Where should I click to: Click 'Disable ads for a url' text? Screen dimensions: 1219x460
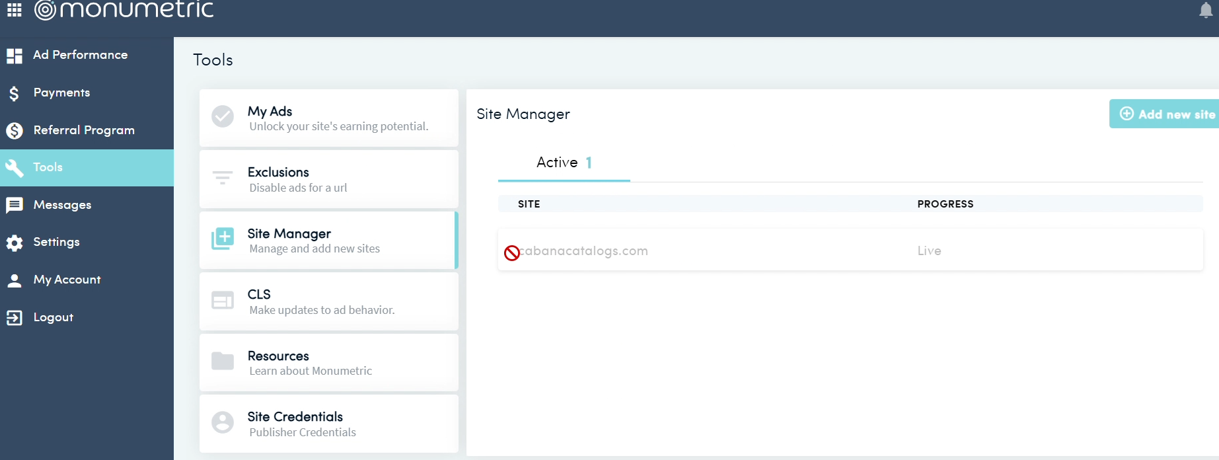tap(298, 188)
